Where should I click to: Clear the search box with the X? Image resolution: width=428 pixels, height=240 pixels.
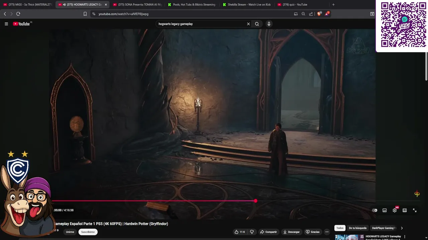pyautogui.click(x=248, y=24)
